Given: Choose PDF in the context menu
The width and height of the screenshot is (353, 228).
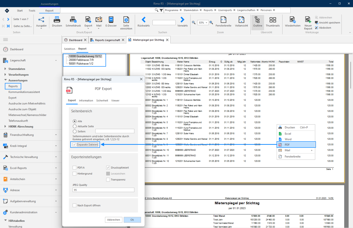Looking at the screenshot, I should coord(296,145).
